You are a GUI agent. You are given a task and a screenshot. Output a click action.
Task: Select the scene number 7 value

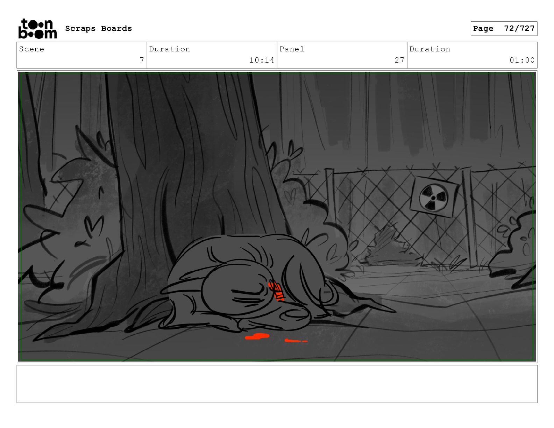coord(142,60)
